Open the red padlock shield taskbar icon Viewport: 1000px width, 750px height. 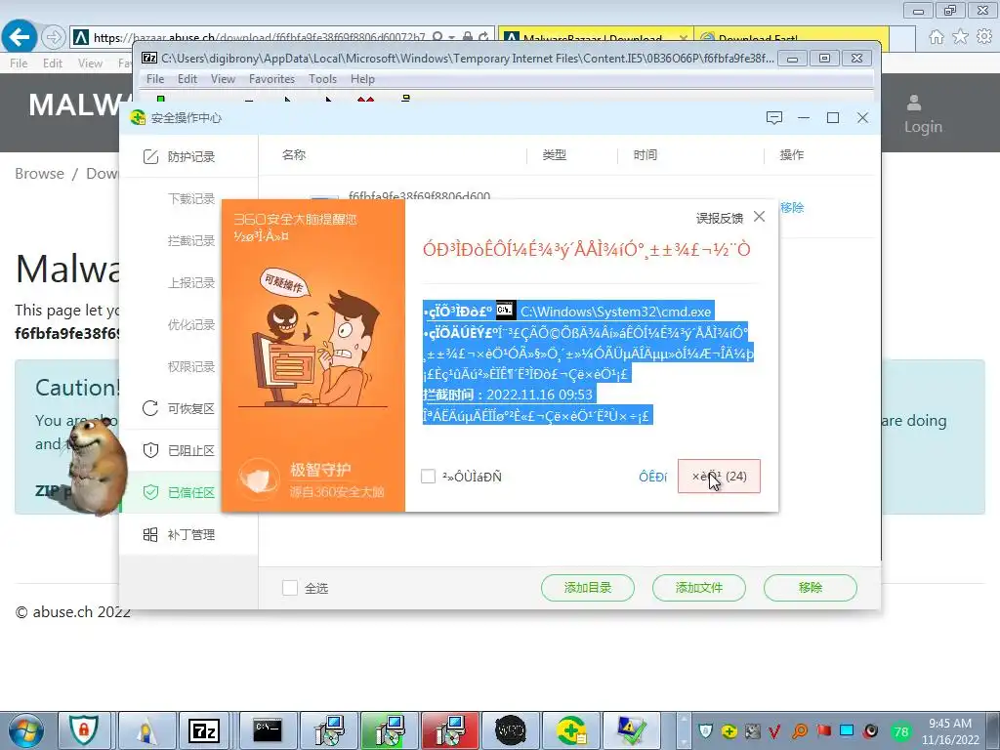pyautogui.click(x=84, y=730)
